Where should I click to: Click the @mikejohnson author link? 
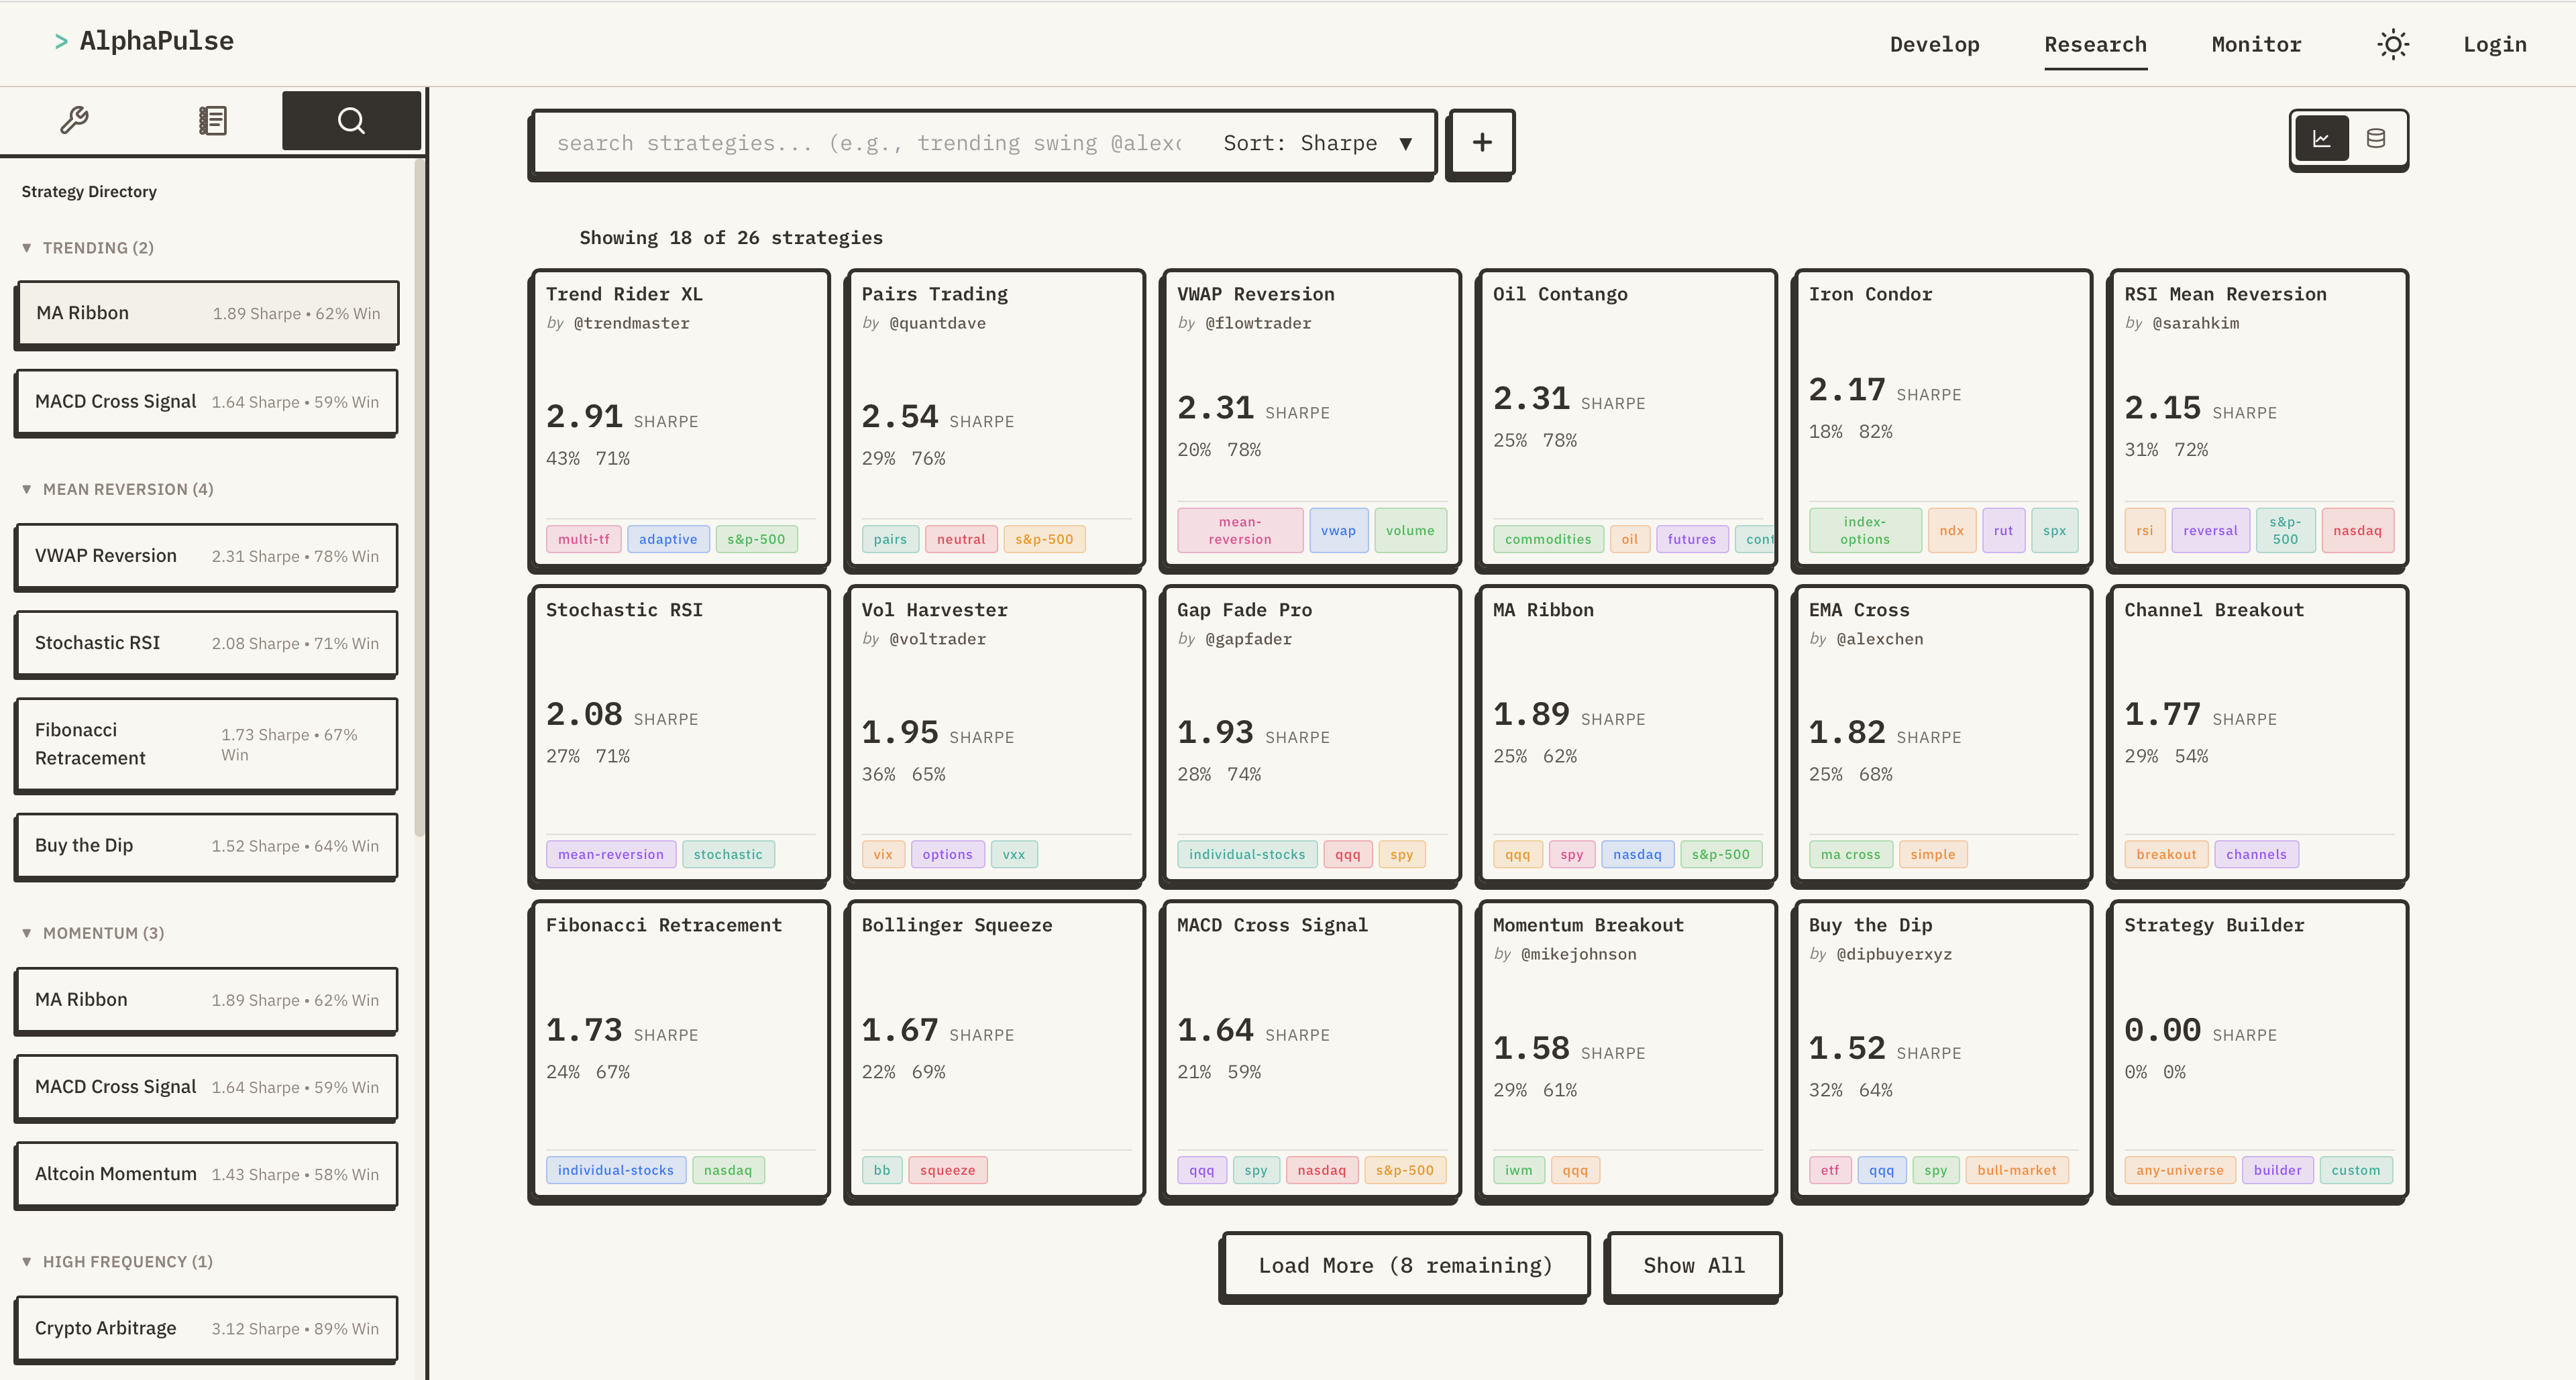[1578, 954]
